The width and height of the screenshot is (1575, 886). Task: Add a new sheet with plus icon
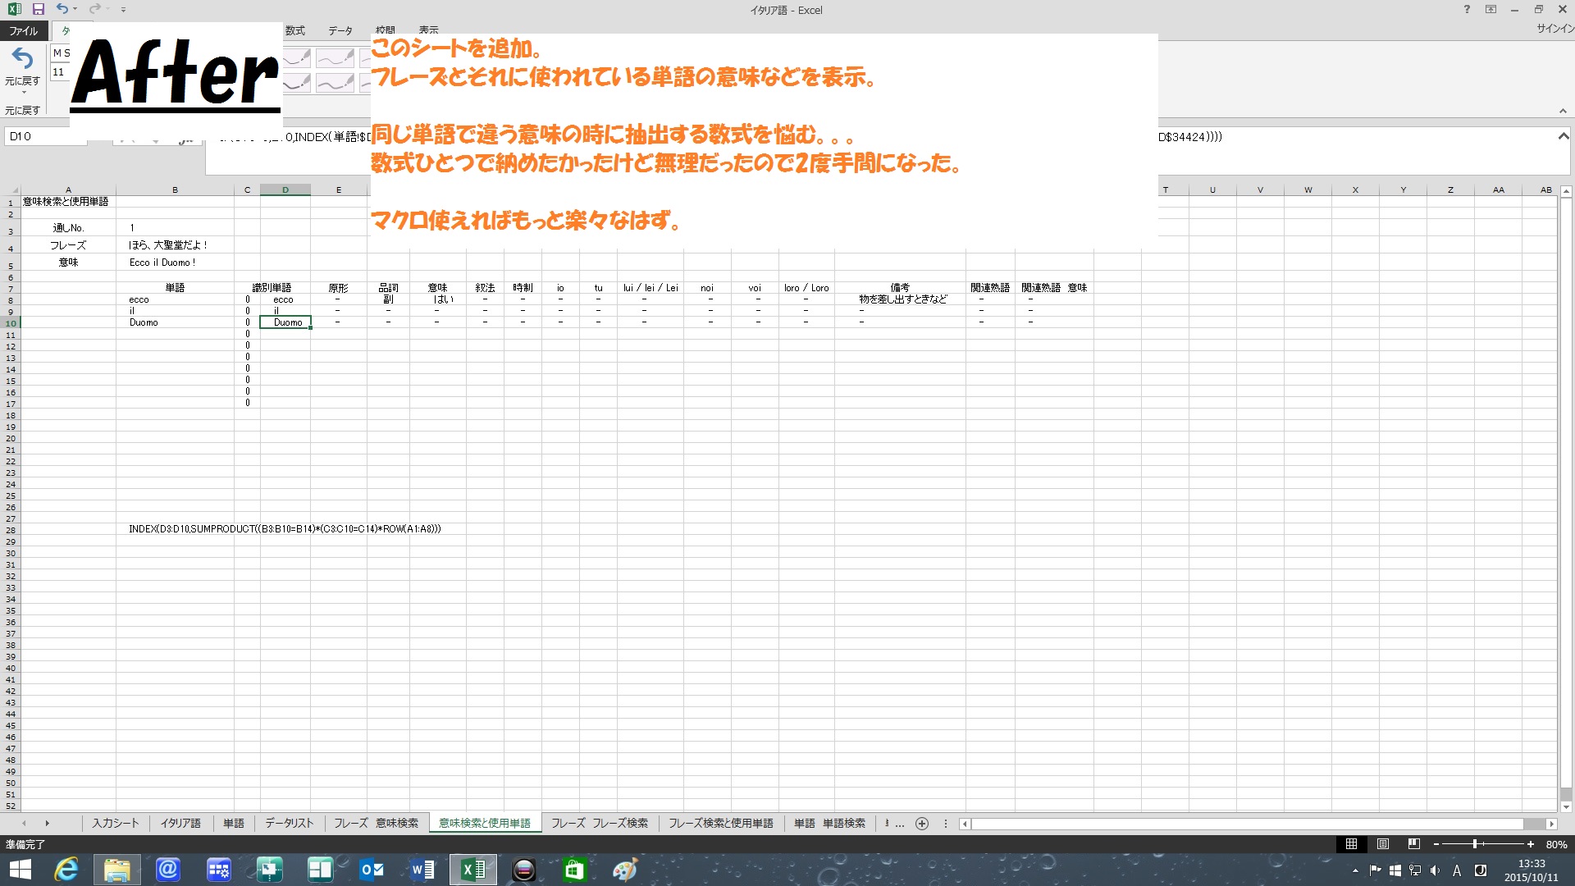click(x=922, y=824)
